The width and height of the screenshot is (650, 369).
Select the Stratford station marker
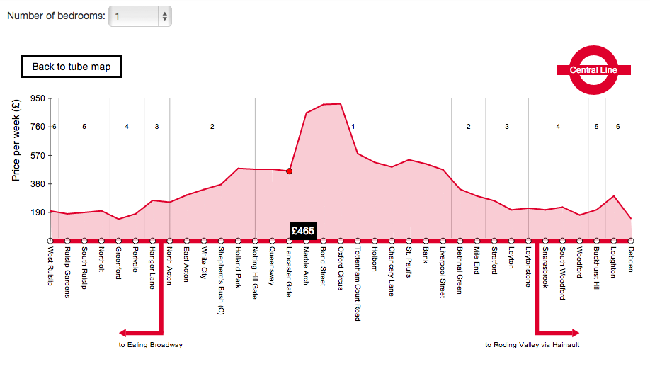pyautogui.click(x=494, y=241)
